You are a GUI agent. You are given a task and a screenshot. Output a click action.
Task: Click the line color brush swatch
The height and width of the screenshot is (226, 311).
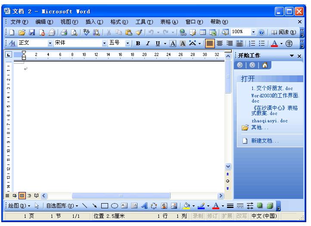coord(201,206)
